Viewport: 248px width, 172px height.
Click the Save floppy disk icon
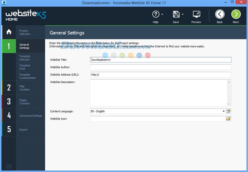176,15
